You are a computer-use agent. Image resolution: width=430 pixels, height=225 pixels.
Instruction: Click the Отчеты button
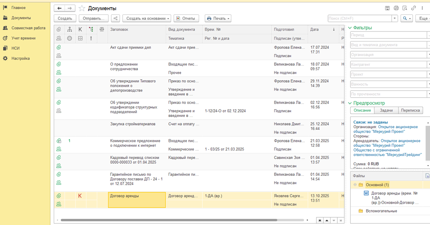pos(186,18)
